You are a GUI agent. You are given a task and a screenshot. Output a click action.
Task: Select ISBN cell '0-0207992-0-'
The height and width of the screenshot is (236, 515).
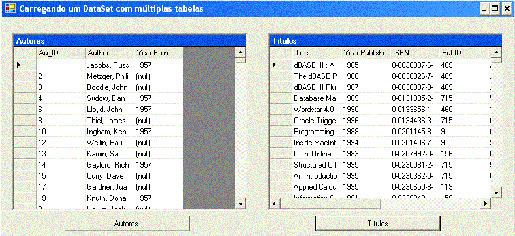click(x=414, y=154)
